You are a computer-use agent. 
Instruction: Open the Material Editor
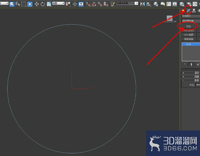point(182,4)
